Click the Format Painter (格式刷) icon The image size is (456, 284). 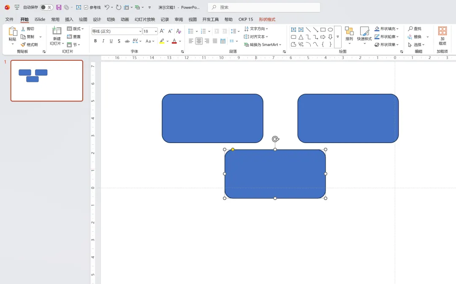click(23, 44)
